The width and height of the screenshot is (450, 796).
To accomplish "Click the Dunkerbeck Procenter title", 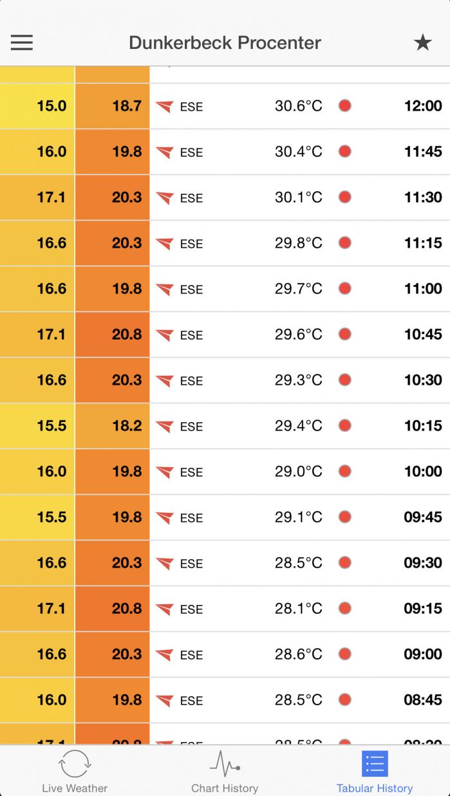I will pos(225,42).
